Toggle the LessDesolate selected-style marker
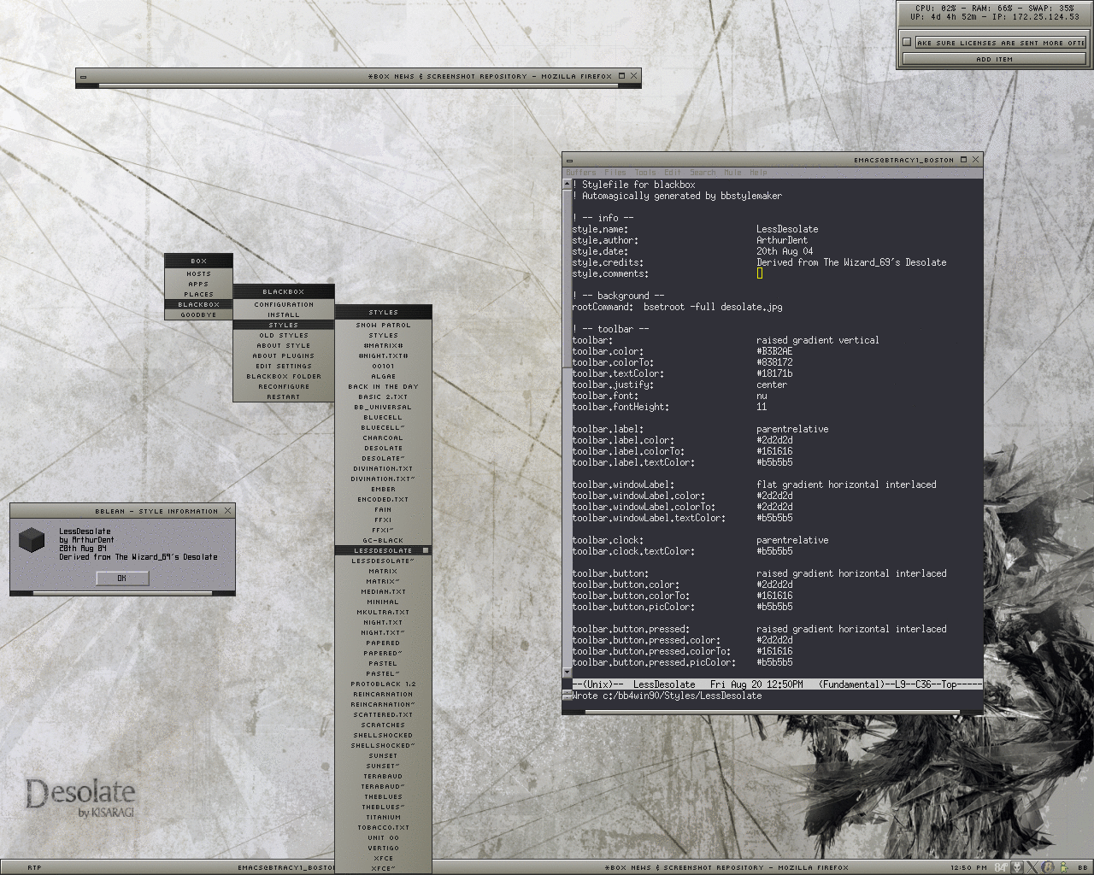This screenshot has height=875, width=1094. click(426, 550)
